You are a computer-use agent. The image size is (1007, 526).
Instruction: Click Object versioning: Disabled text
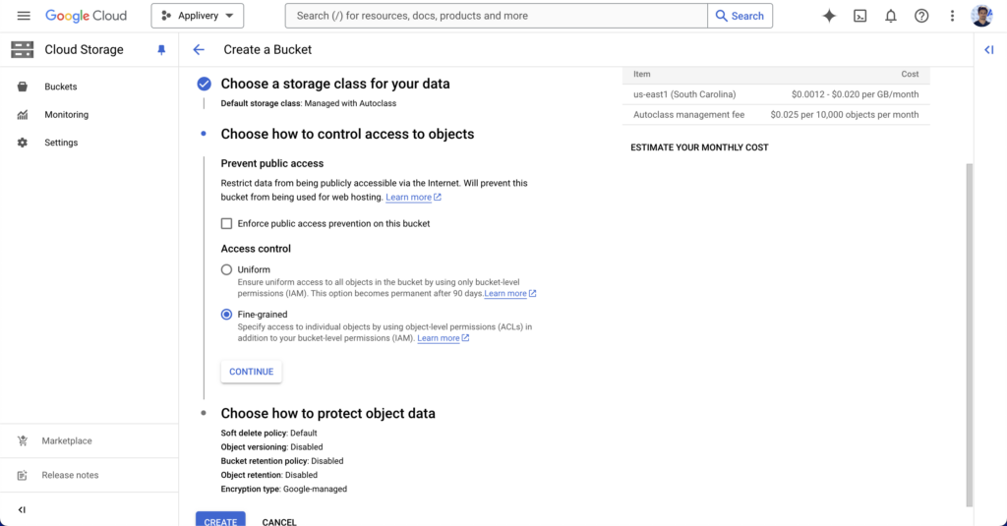click(271, 447)
